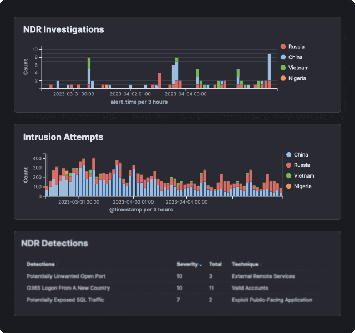The height and width of the screenshot is (333, 355).
Task: Click the blue China legend dot in Intrusion Attempts
Action: coord(288,155)
